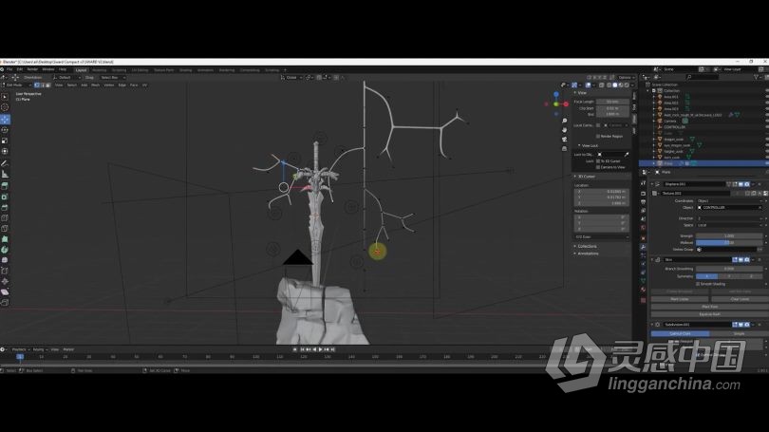This screenshot has width=769, height=432.
Task: Open the Global orientation dropdown
Action: tap(290, 77)
